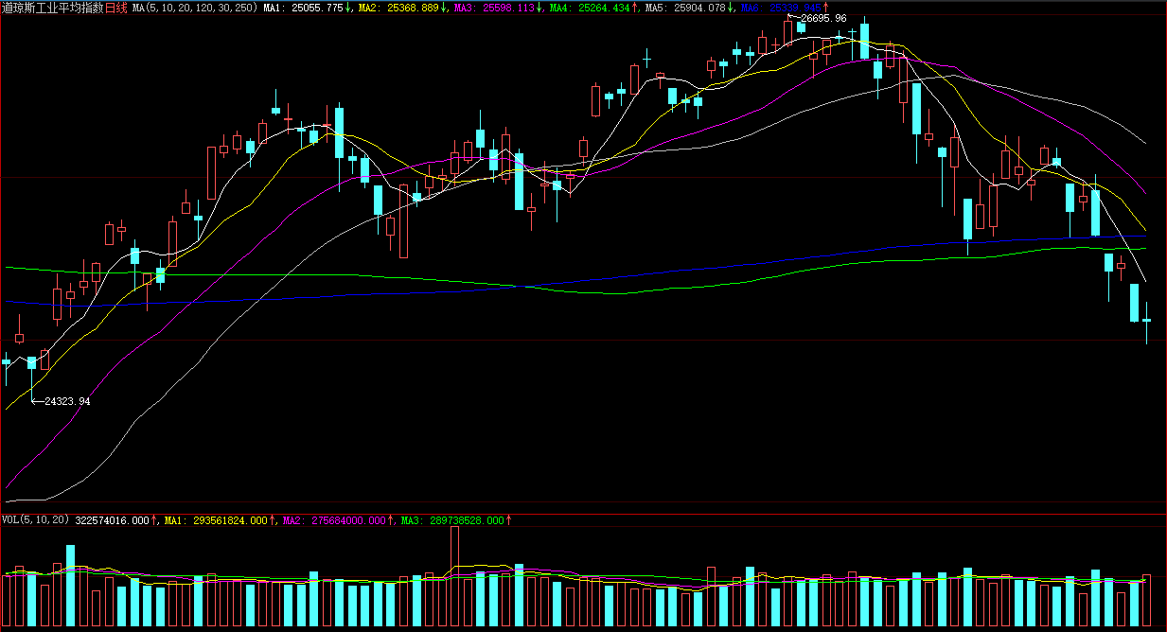Click the tallest red volume bar
Screen dimensions: 1167x632
455,576
